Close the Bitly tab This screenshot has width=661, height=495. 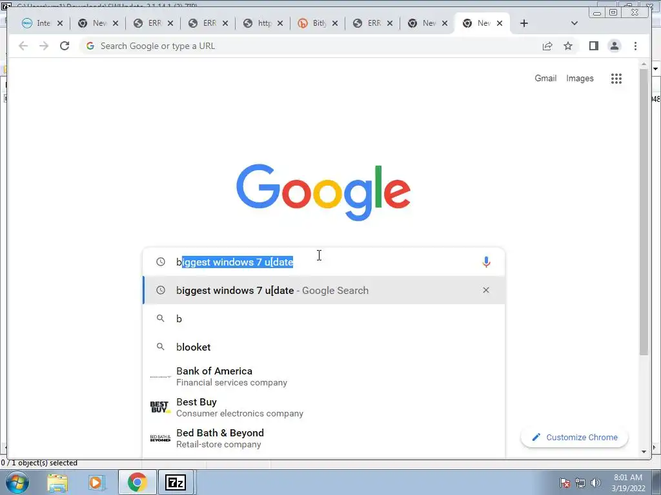click(x=335, y=23)
